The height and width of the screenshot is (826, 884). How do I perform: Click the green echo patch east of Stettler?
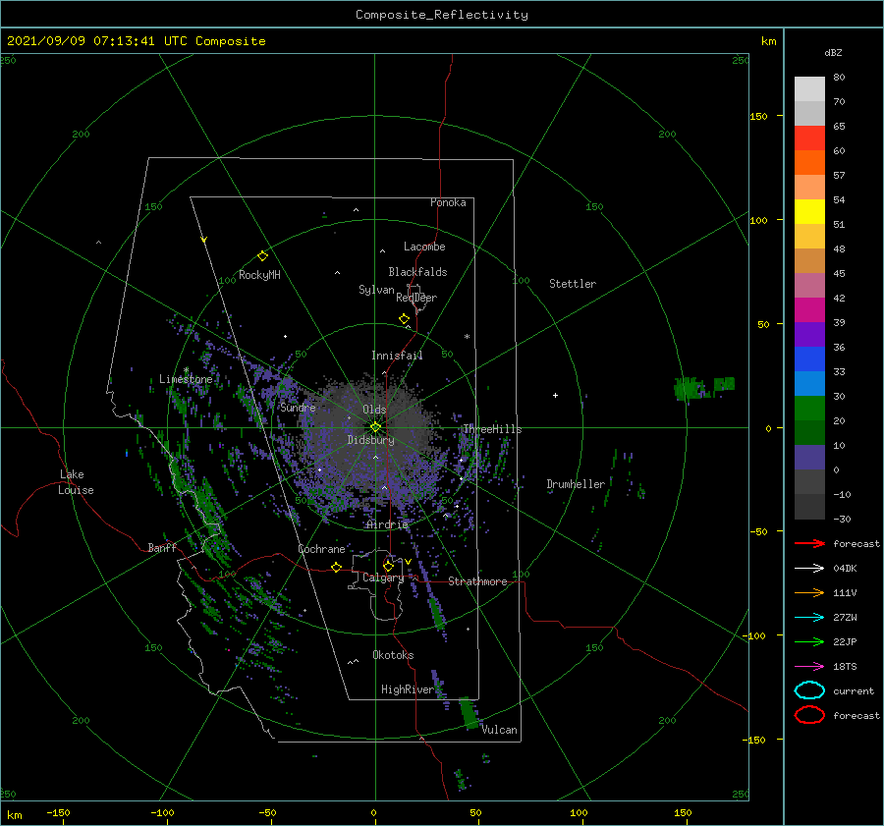pyautogui.click(x=703, y=387)
